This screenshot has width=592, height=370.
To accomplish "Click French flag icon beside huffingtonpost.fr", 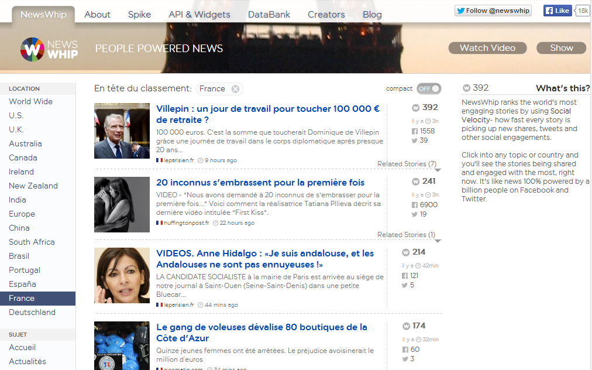I will pos(159,223).
